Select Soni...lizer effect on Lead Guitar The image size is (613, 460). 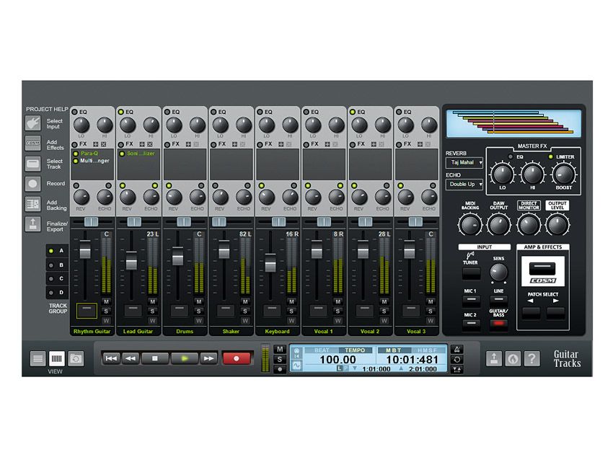141,154
